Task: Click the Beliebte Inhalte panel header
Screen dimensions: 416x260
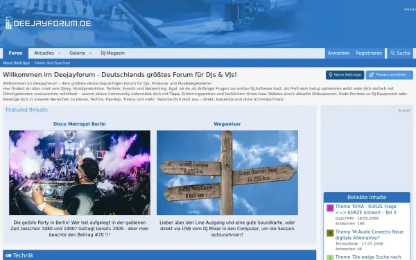Action: [x=367, y=198]
